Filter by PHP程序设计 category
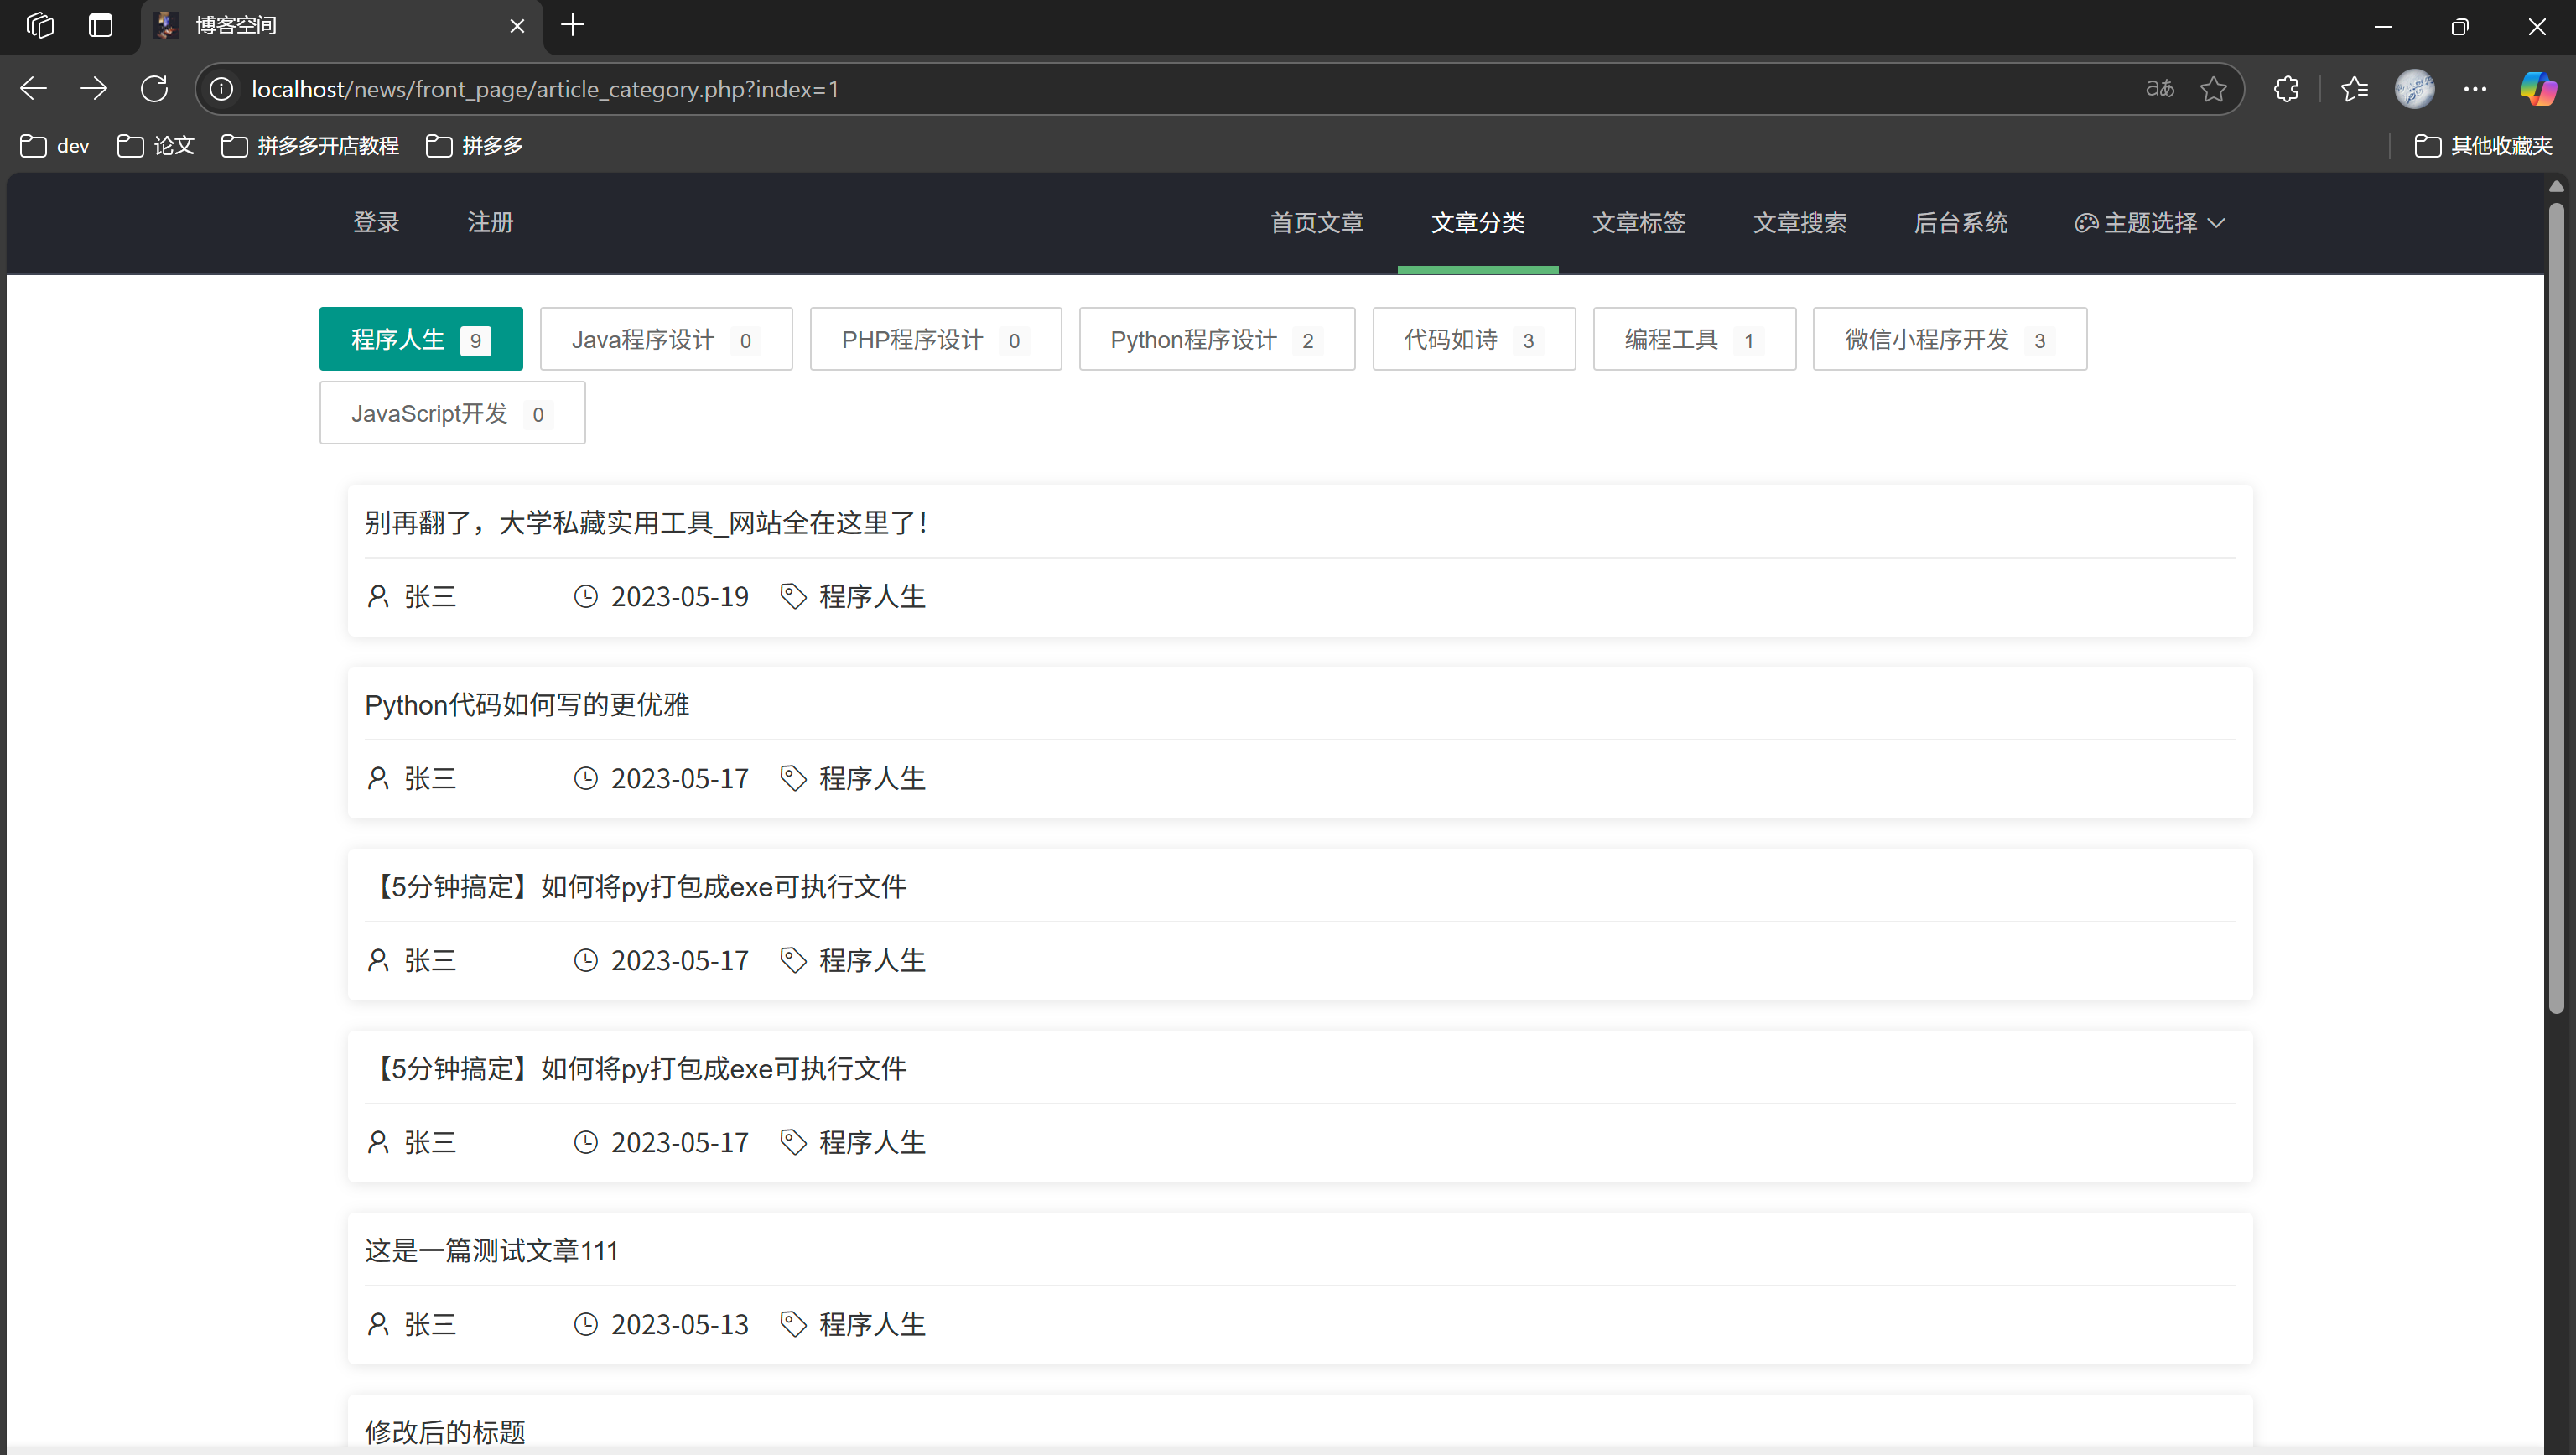This screenshot has height=1455, width=2576. (x=935, y=339)
